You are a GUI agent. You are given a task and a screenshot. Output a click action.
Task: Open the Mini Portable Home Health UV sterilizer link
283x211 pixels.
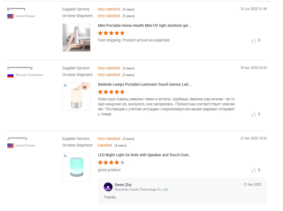coord(145,25)
